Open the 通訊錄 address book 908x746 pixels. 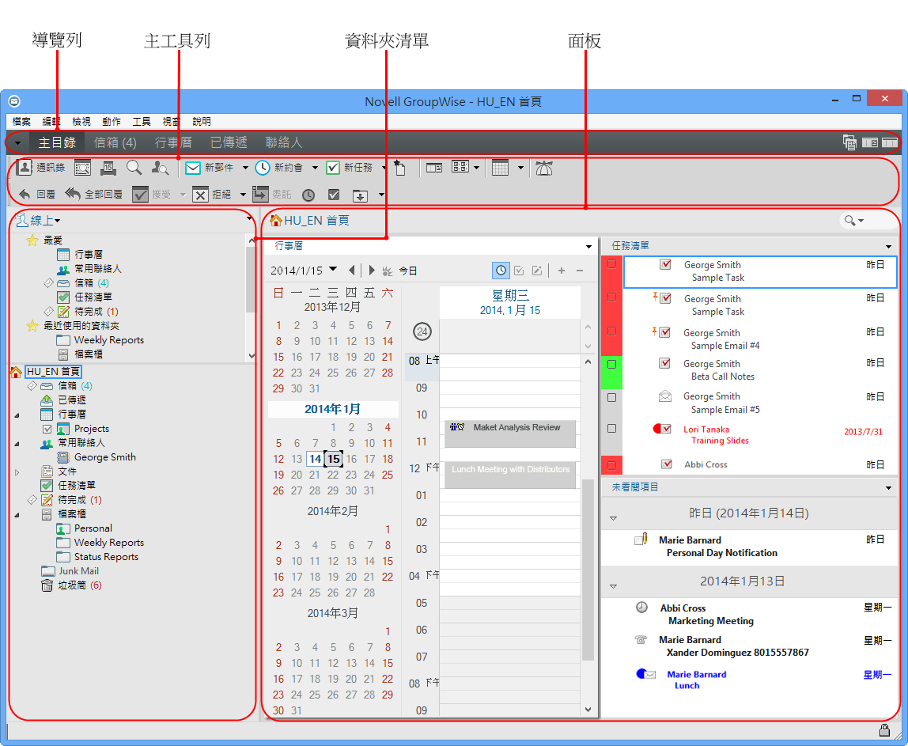tap(40, 168)
